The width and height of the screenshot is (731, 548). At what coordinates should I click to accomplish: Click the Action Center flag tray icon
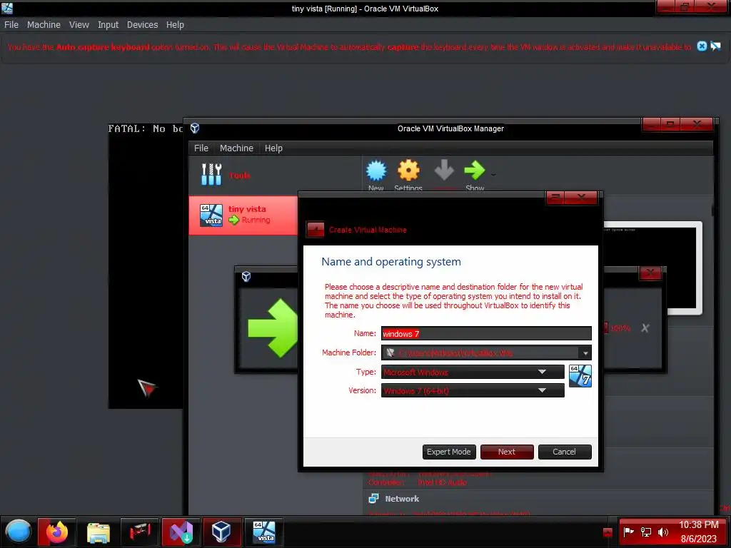pyautogui.click(x=628, y=532)
